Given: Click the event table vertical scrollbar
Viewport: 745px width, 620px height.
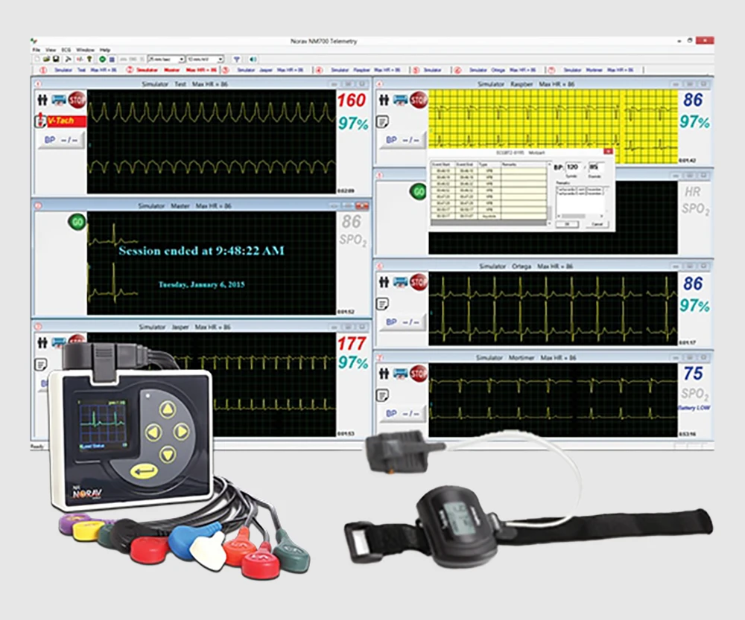Looking at the screenshot, I should pos(550,192).
